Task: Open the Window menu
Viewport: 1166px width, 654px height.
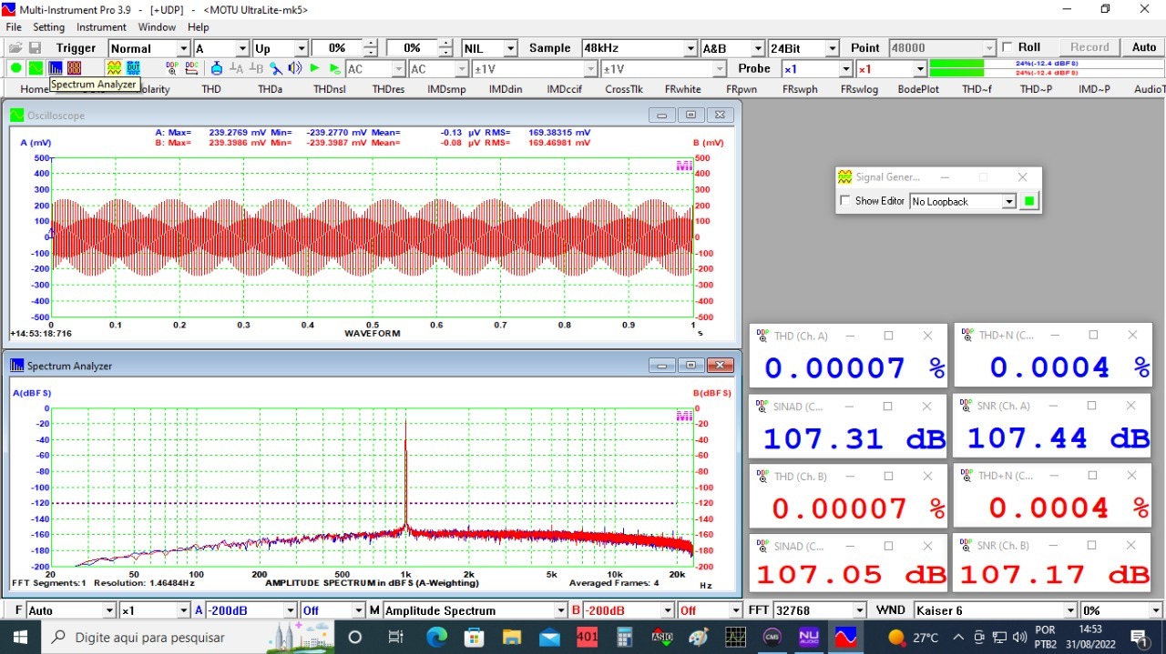Action: (x=157, y=27)
